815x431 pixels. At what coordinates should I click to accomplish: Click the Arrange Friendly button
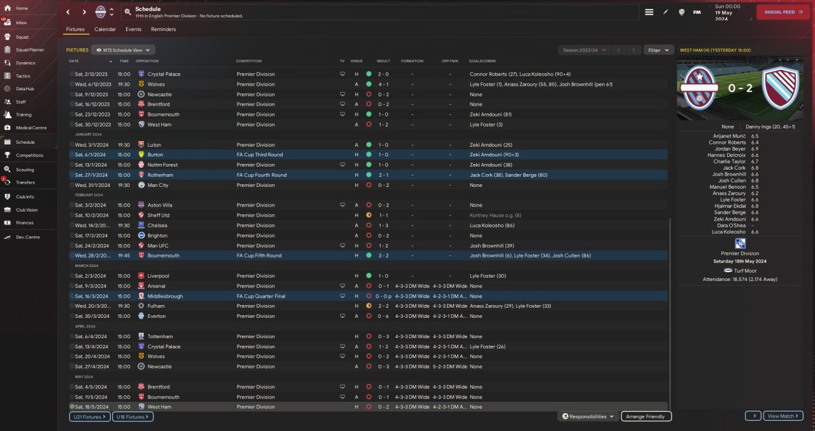pos(646,416)
